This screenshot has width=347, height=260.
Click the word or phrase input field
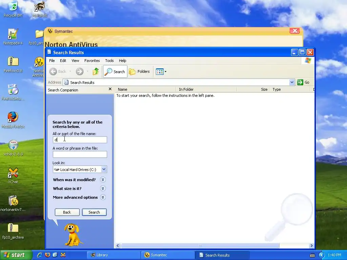[80, 154]
